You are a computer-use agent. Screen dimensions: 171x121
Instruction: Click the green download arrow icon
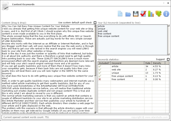(158, 14)
